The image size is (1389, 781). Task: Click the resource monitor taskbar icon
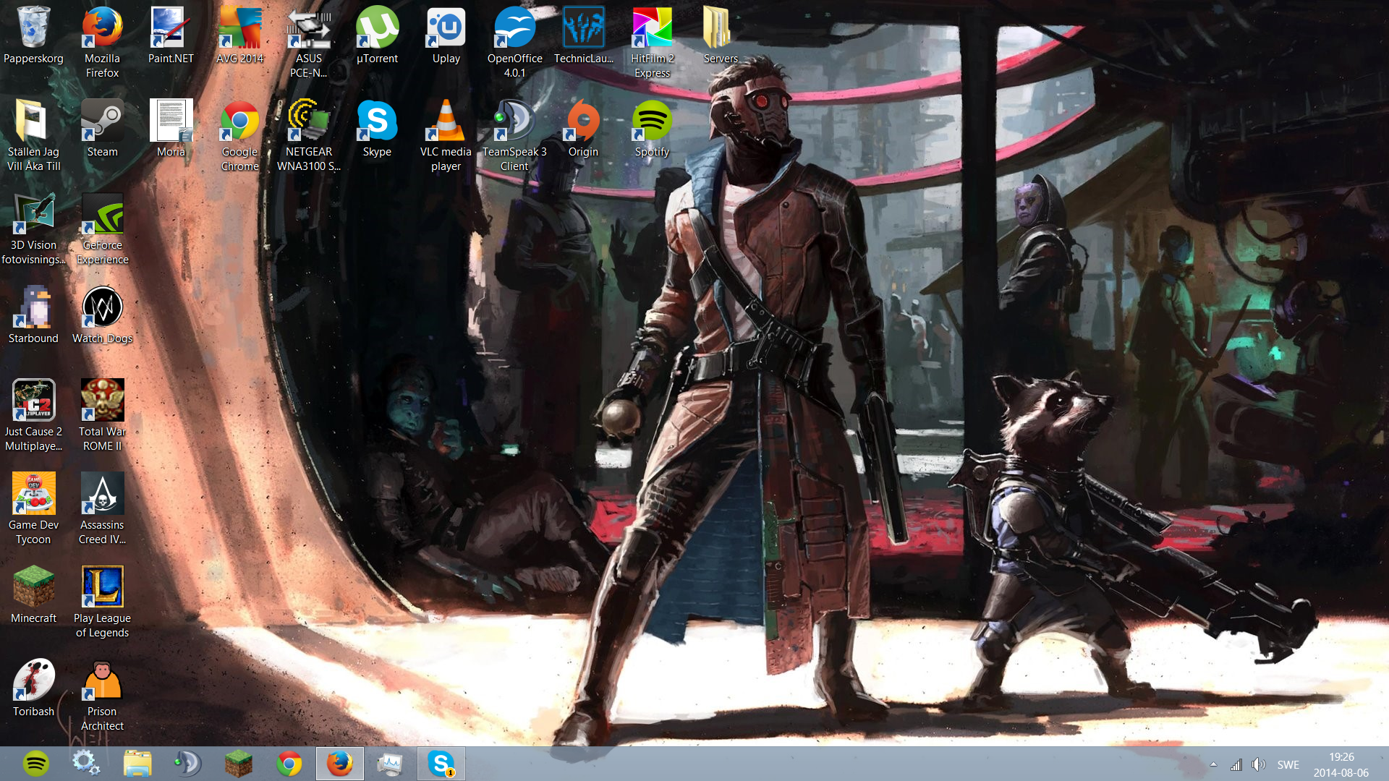point(390,764)
